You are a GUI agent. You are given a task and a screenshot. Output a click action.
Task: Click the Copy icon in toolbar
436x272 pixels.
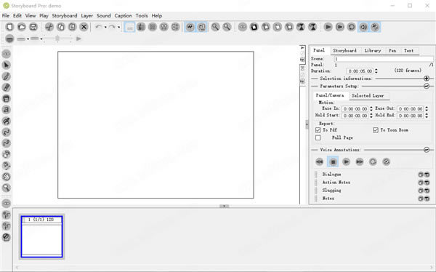60,27
